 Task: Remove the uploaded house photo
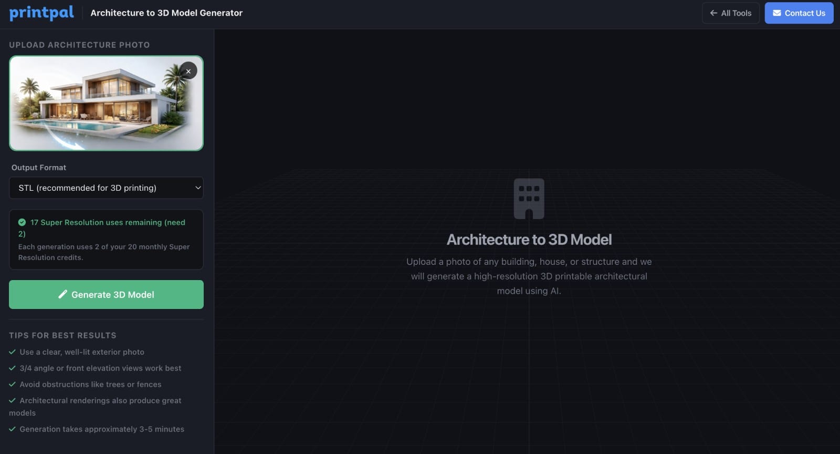tap(188, 71)
